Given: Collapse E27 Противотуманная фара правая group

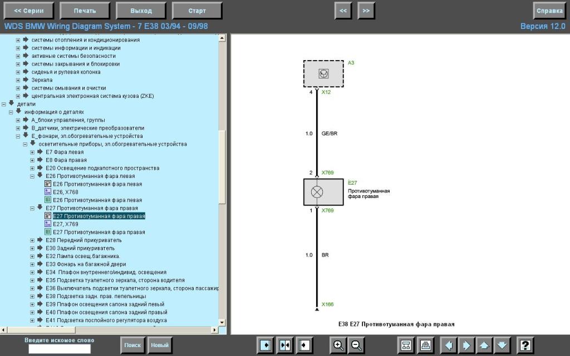Looking at the screenshot, I should (32, 208).
